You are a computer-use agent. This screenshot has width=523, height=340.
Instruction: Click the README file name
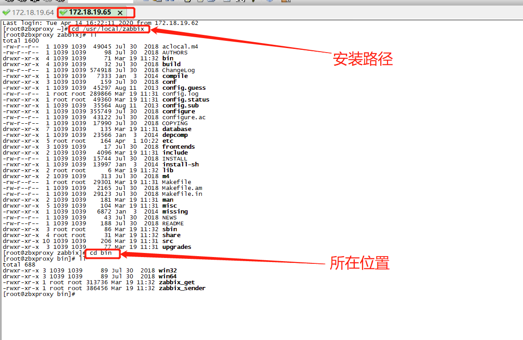click(x=173, y=223)
